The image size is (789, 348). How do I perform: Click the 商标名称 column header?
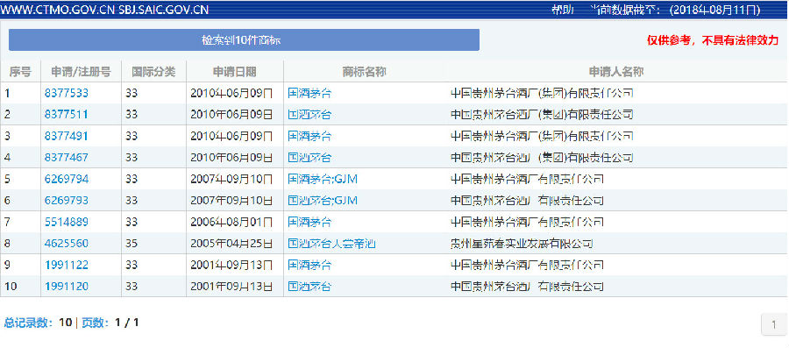[365, 72]
